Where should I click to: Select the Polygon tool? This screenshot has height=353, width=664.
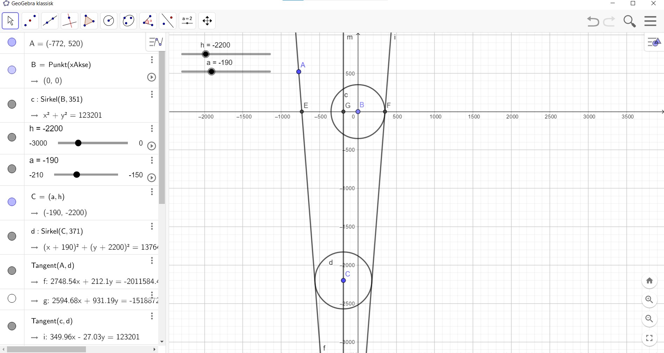[89, 21]
